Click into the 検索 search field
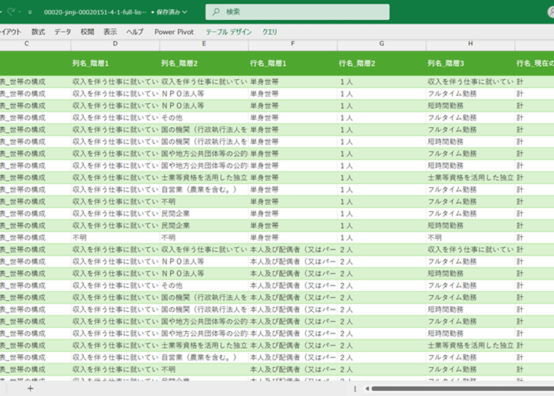This screenshot has height=396, width=554. point(297,12)
